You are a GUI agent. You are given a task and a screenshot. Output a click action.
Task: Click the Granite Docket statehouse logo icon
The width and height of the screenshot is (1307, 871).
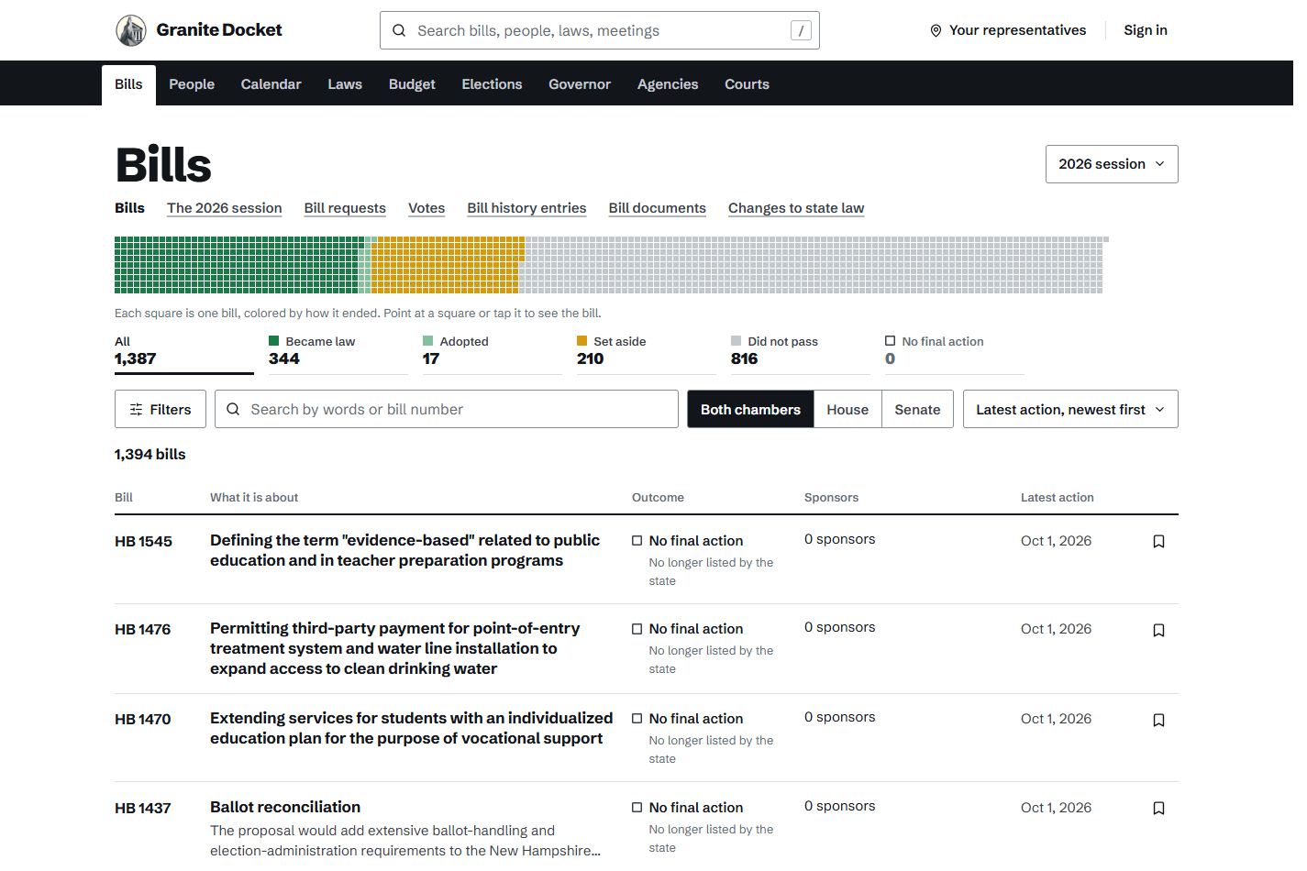pyautogui.click(x=131, y=30)
